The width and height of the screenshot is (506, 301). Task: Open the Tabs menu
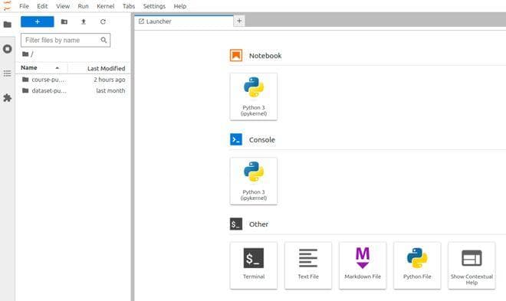[129, 6]
